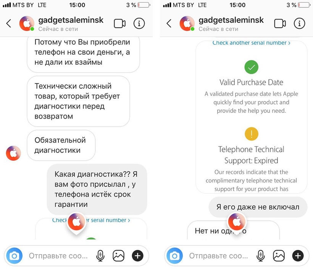
Task: Open conversation info in right header
Action: 299,23
